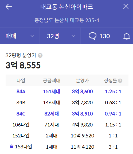Click the 1.25 : 1 competition ratio

(113, 91)
